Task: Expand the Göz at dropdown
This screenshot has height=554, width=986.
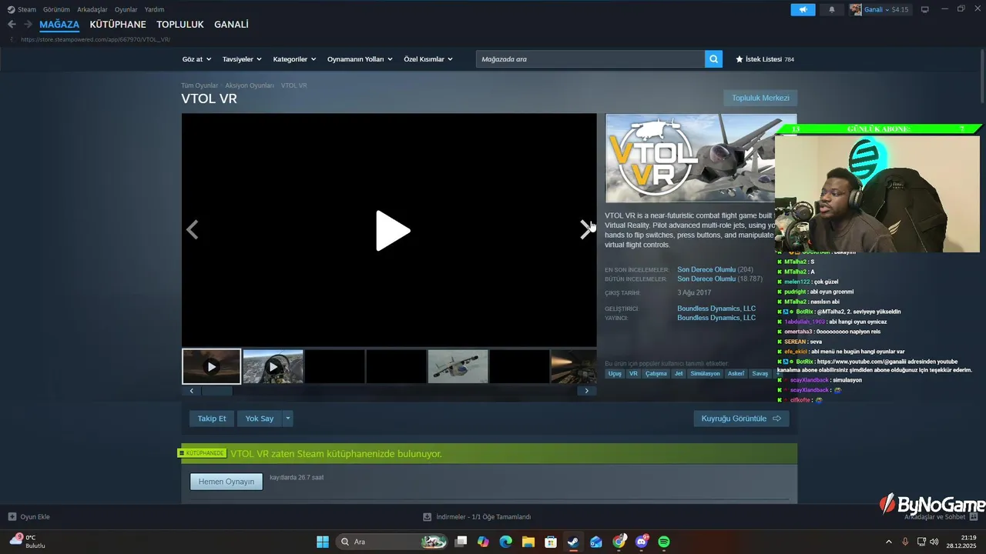Action: click(x=196, y=59)
